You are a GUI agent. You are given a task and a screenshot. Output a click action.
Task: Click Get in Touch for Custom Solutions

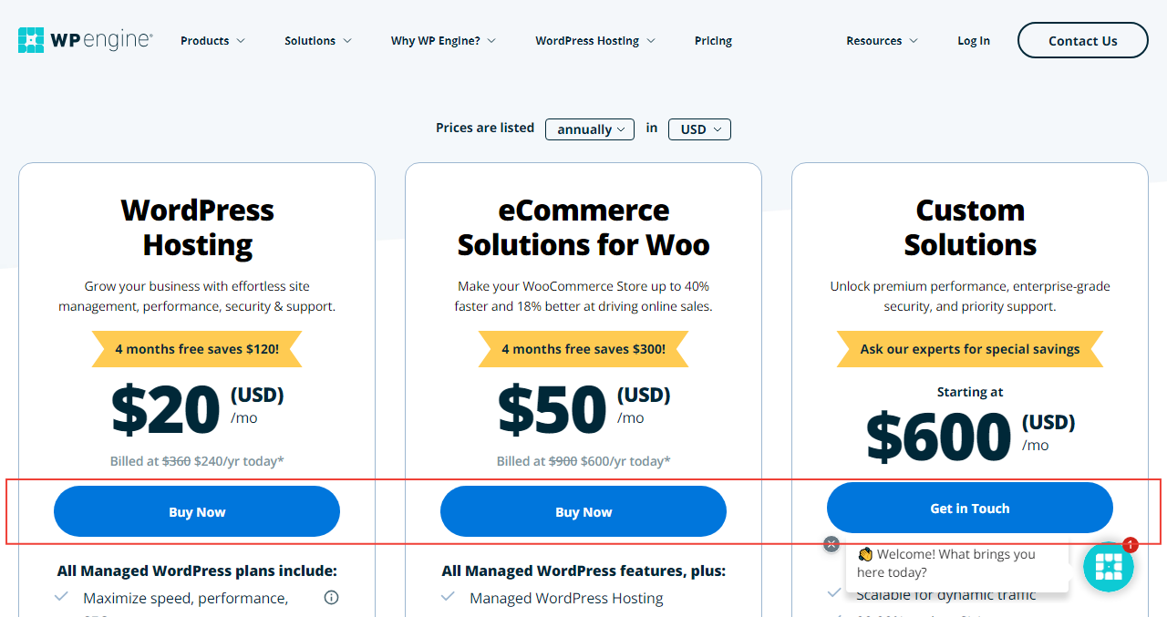(969, 508)
